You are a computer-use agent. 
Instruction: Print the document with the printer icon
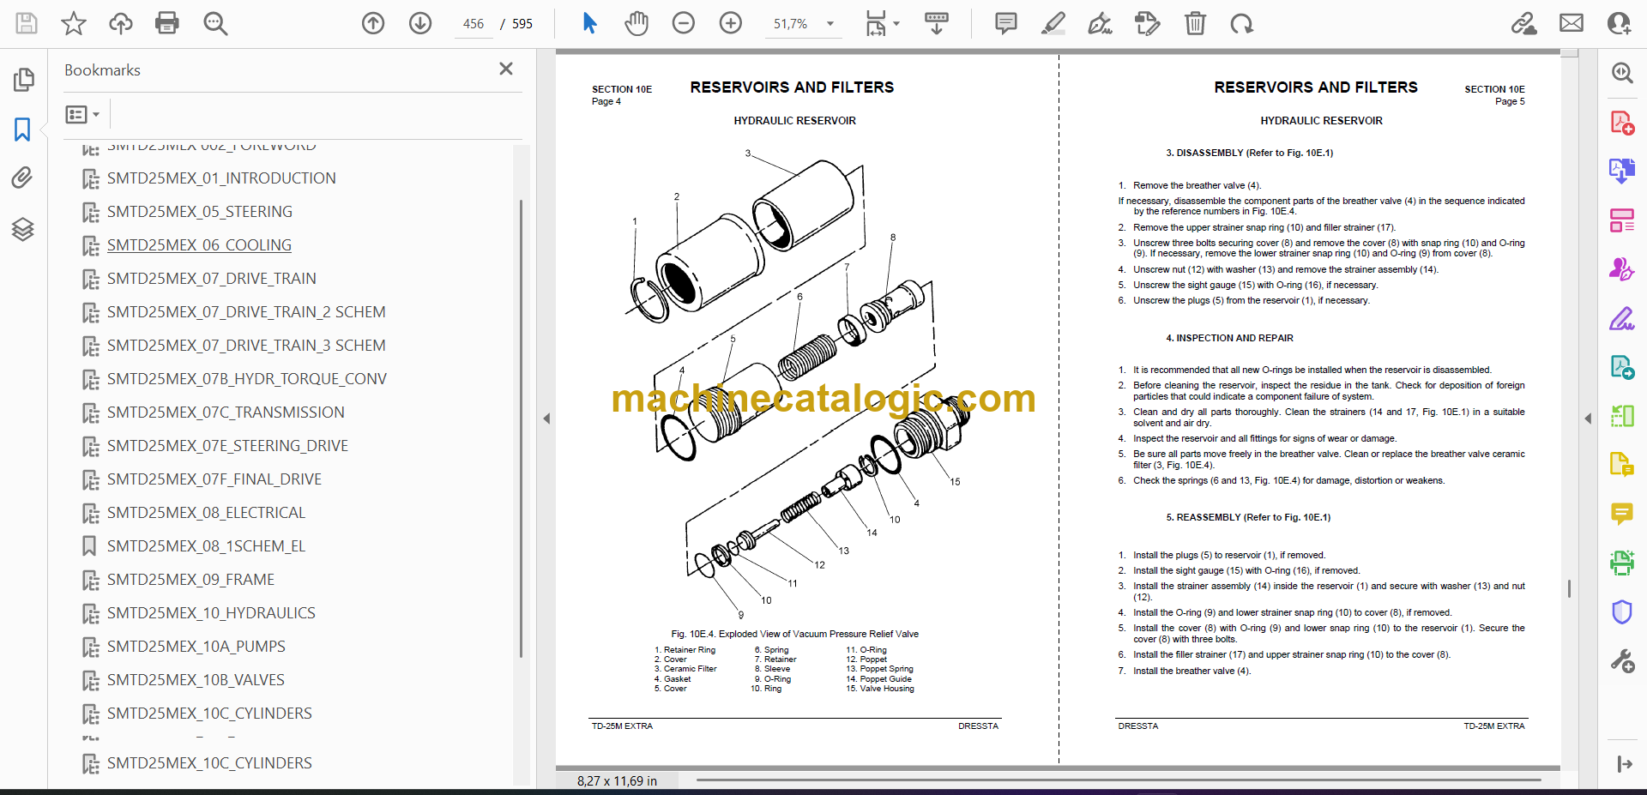[167, 23]
